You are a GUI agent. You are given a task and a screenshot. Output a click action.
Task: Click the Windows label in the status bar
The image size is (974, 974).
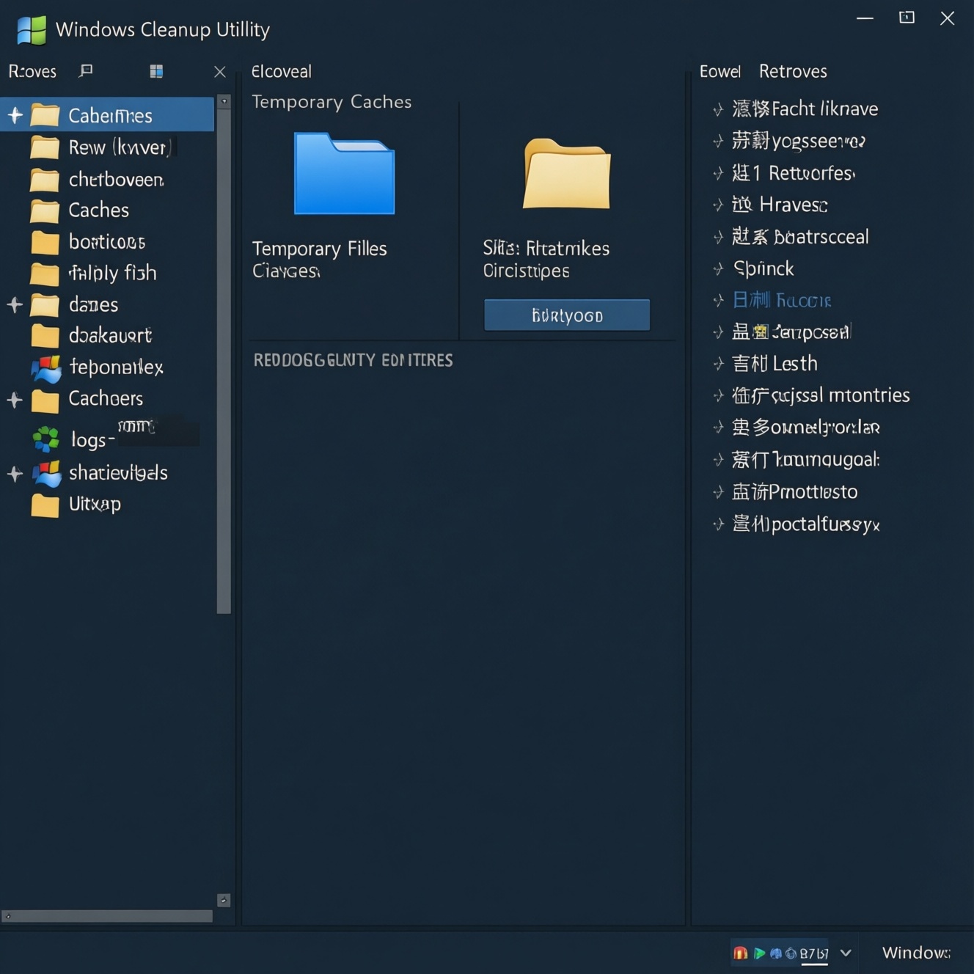916,953
